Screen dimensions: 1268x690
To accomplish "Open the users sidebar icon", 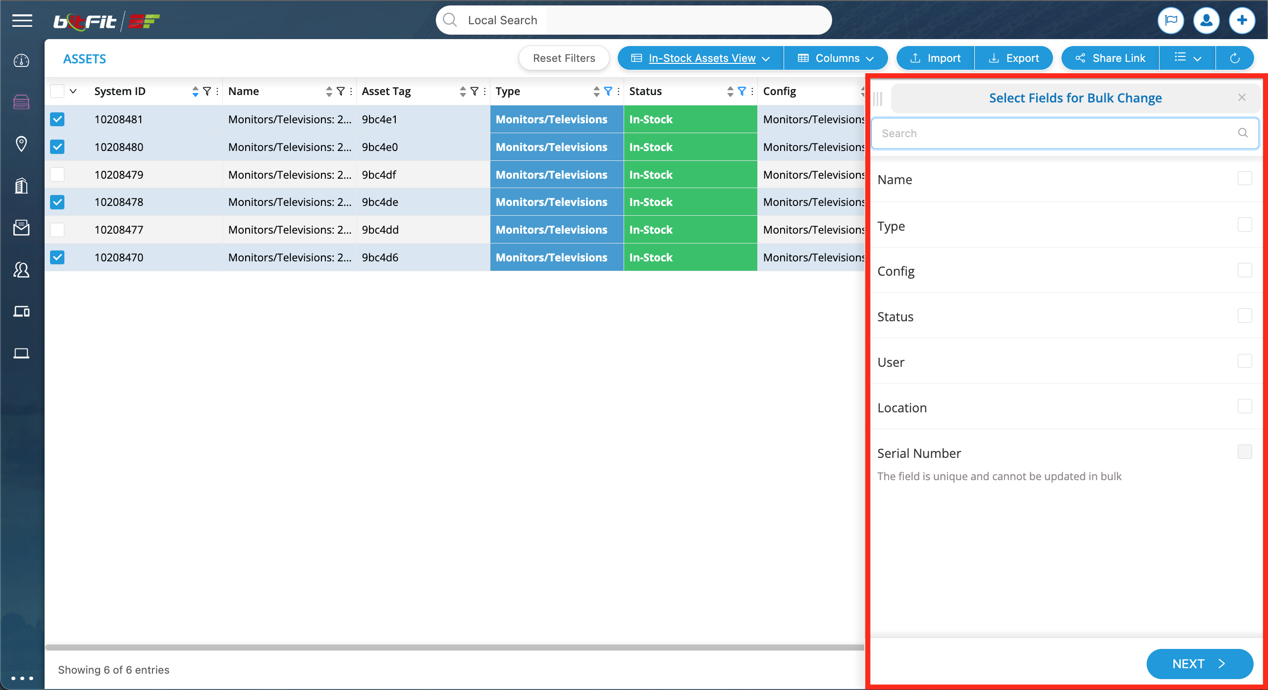I will click(x=21, y=270).
